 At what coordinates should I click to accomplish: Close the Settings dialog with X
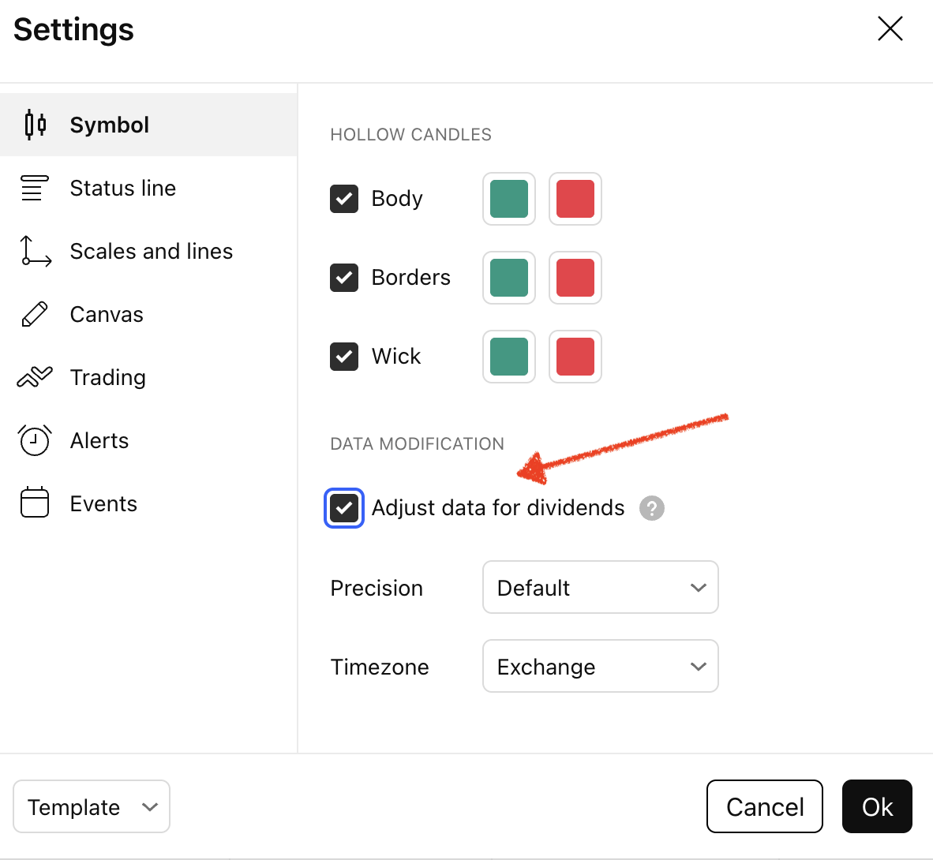pos(890,29)
